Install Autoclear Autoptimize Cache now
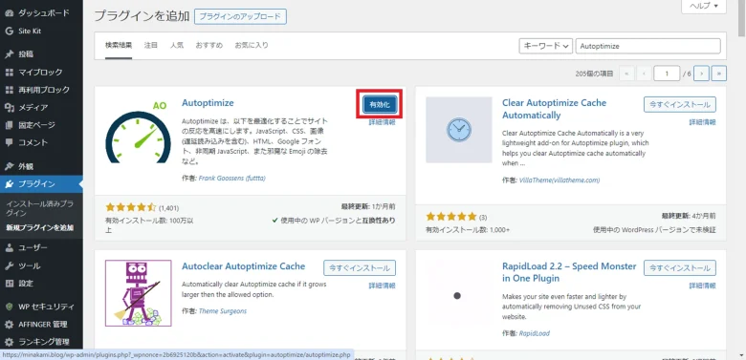This screenshot has height=360, width=746. click(360, 268)
